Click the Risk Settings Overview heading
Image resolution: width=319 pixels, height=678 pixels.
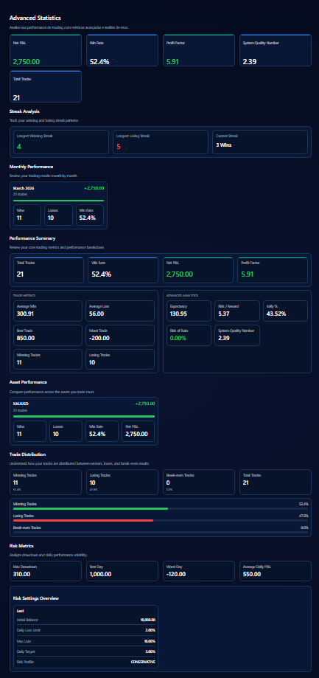click(36, 598)
